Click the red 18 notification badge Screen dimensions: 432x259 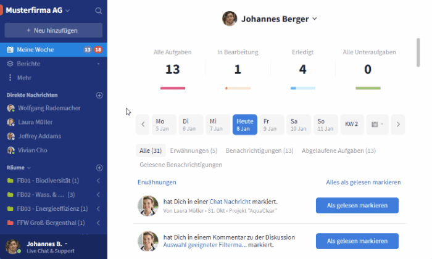point(98,49)
